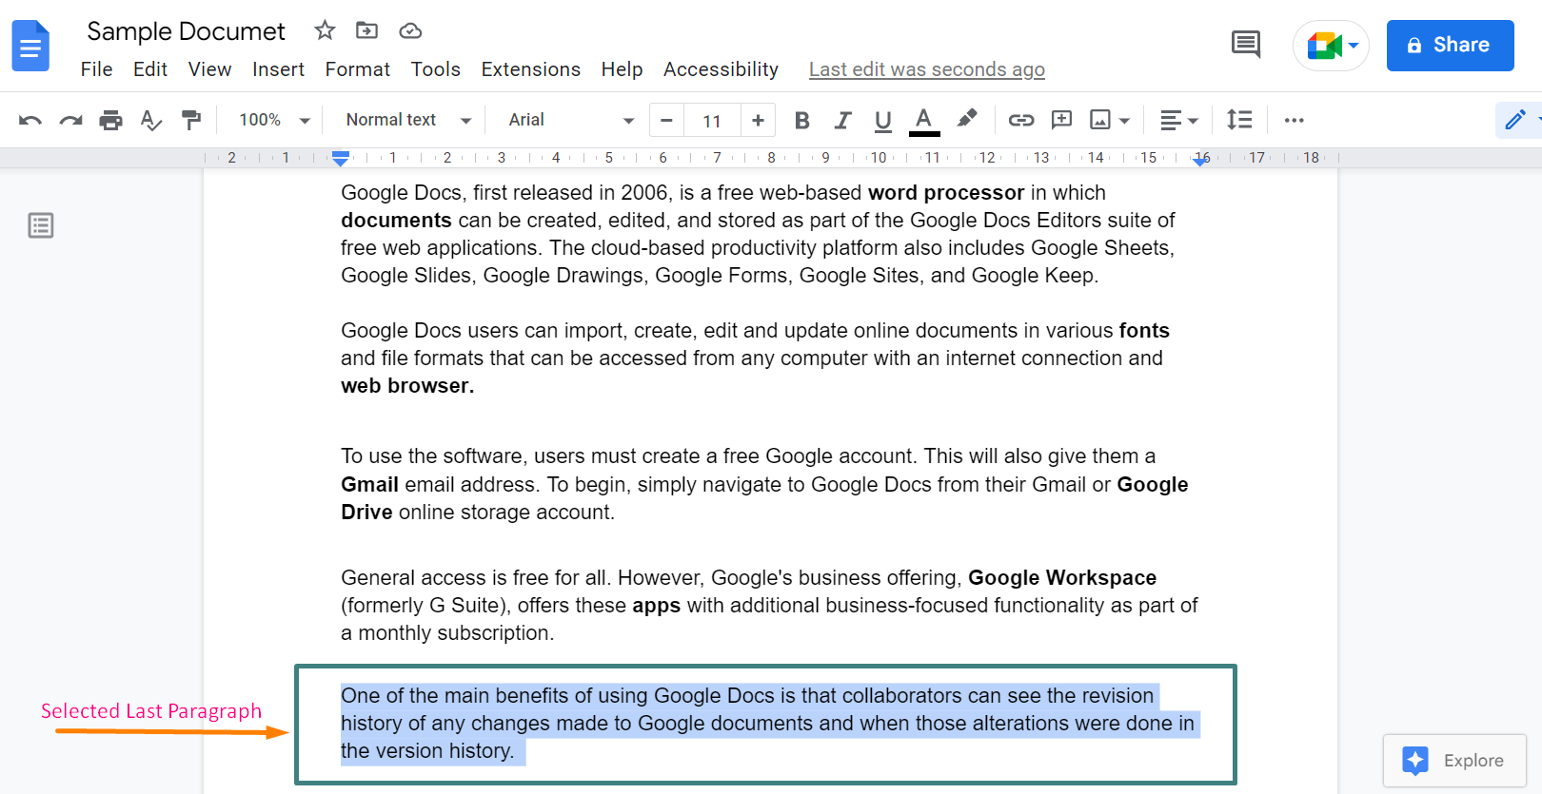Show more toolbar options

[1294, 120]
